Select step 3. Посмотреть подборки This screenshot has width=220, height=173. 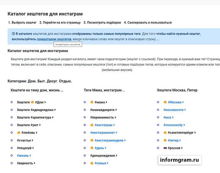[102, 22]
